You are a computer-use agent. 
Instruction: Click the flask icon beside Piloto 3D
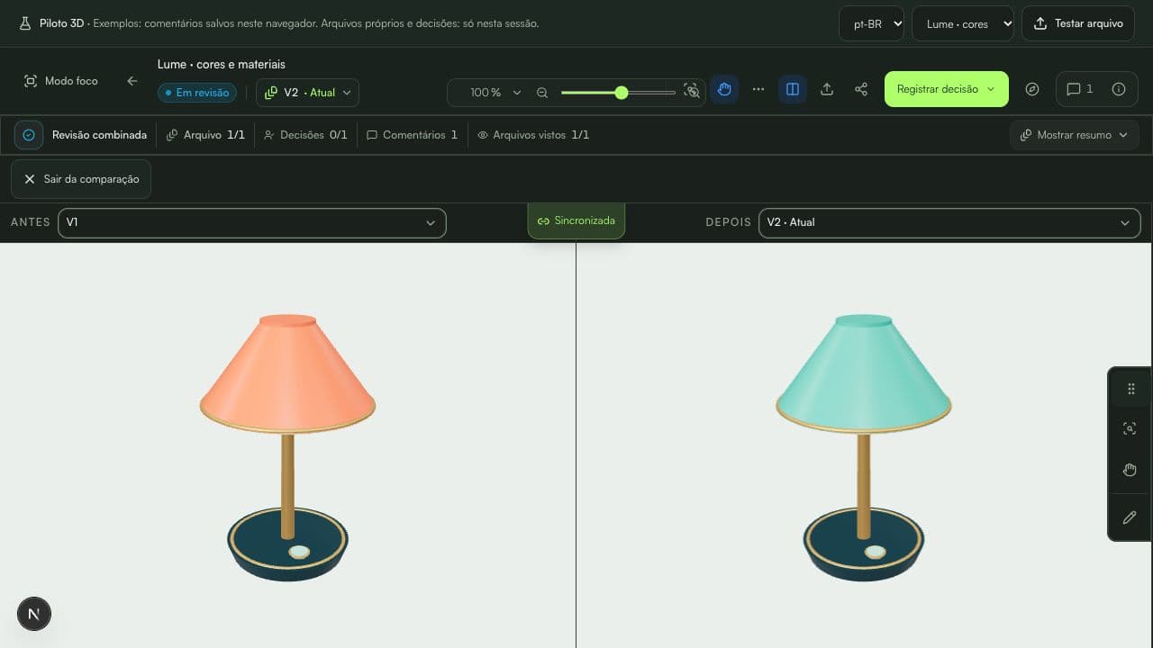coord(25,23)
